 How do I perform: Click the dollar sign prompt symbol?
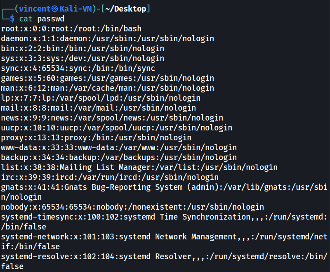click(x=12, y=19)
